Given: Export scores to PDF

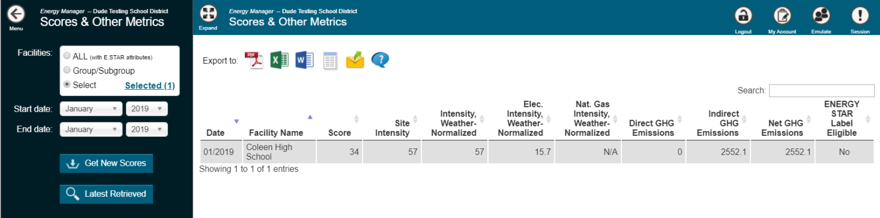Looking at the screenshot, I should pos(254,60).
